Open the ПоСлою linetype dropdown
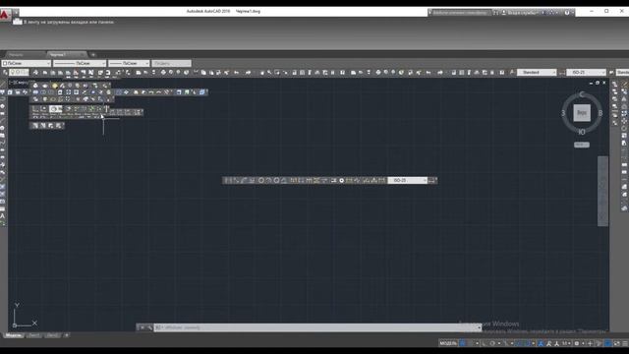 tap(80, 63)
